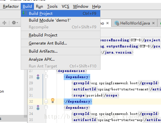Click the collapse-all icon in project toolbar
Image resolution: width=161 pixels, height=123 pixels.
tap(5, 23)
